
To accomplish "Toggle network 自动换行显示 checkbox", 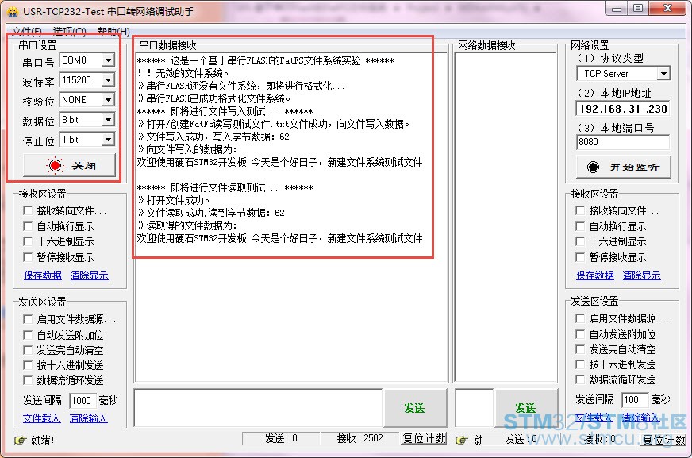I will 580,226.
